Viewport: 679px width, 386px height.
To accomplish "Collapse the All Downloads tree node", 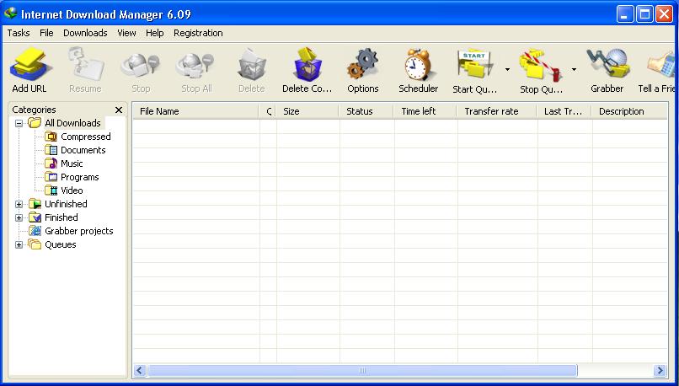I will (x=19, y=123).
